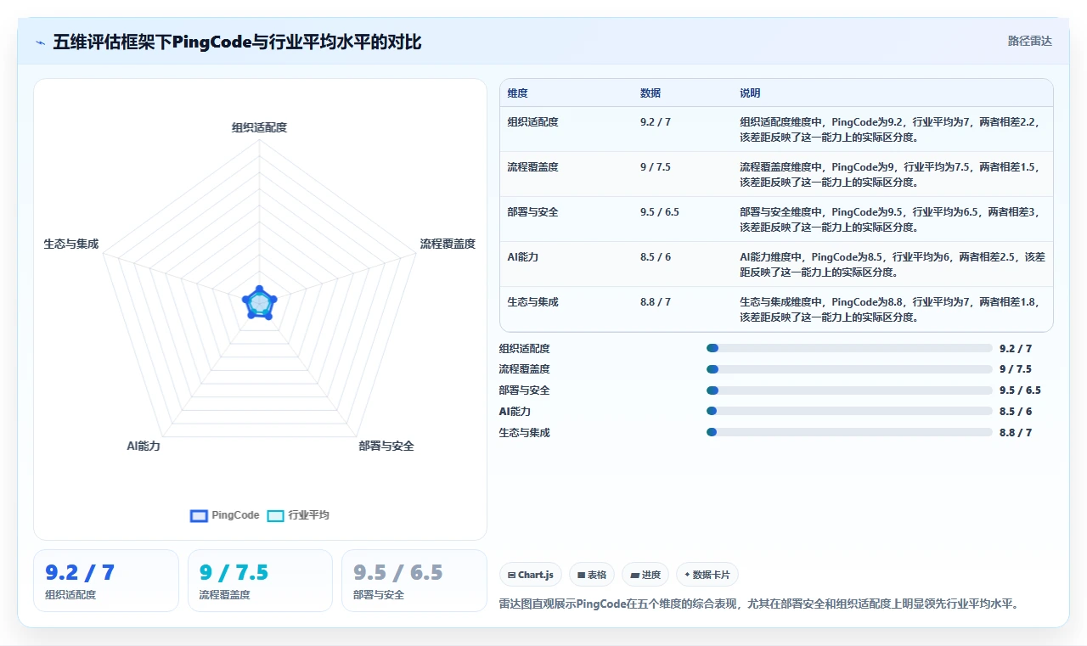
Task: Click the radar polygon at chart center
Action: 260,303
